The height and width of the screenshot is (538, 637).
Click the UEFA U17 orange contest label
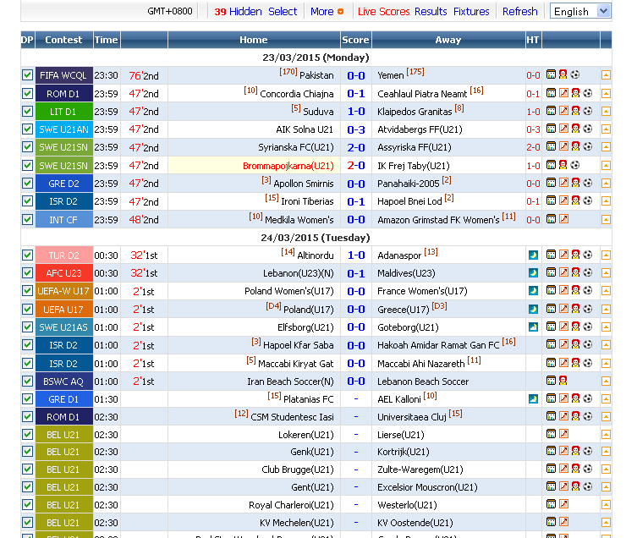click(63, 310)
